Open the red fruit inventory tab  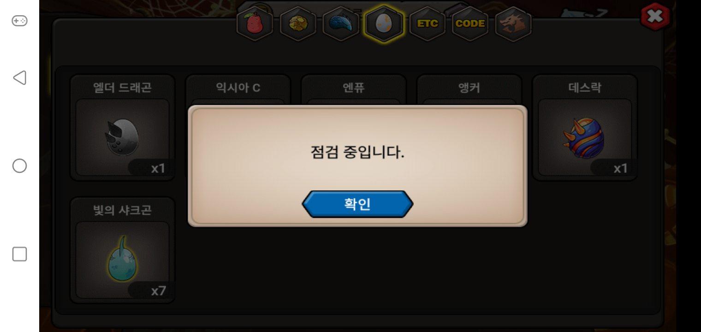(x=255, y=24)
